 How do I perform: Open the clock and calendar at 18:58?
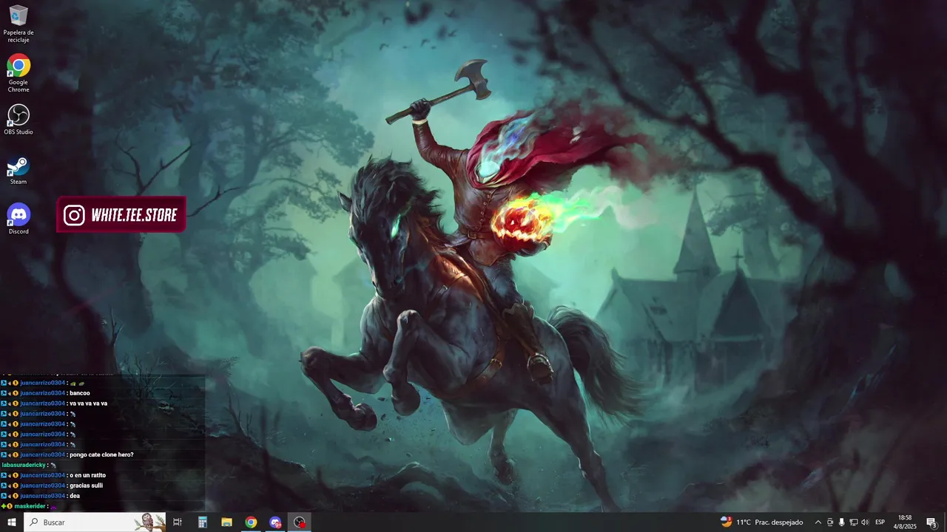click(x=906, y=522)
